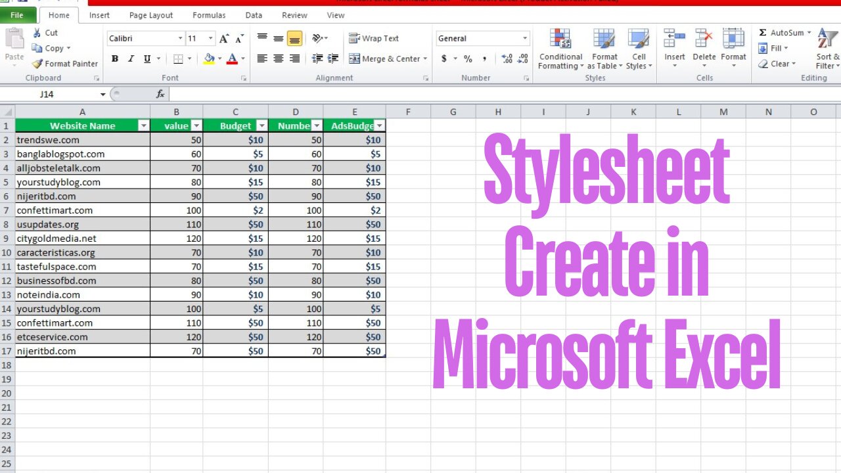Viewport: 841px width, 473px height.
Task: Click the Insert Function fx icon
Action: click(160, 94)
